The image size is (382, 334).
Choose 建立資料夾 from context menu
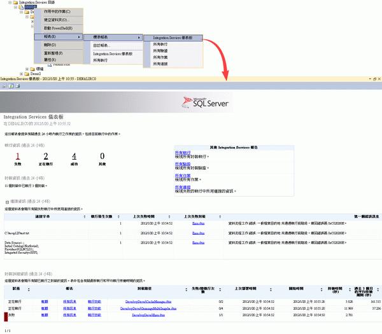click(x=59, y=20)
